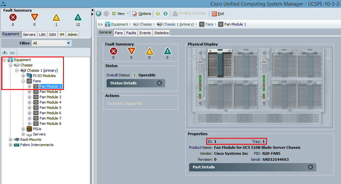This screenshot has height=184, width=341.
Task: Click the Back navigation arrow icon
Action: tap(99, 14)
